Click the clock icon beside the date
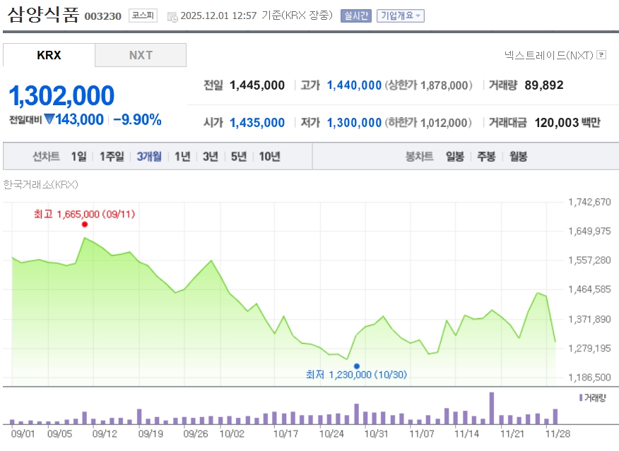Screen dimensions: 619x451 click(x=172, y=16)
